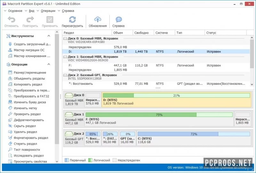Click the Отменить undo icon
This screenshot has width=256, height=173.
coord(12,19)
